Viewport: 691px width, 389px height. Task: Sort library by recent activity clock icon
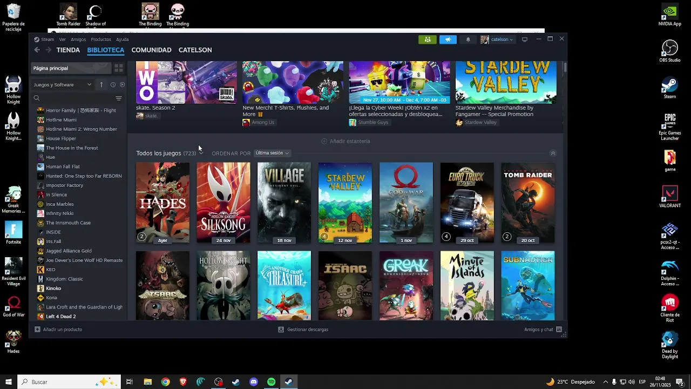click(x=113, y=84)
